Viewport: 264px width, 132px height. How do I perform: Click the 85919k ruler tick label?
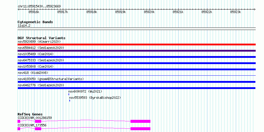(x=120, y=12)
